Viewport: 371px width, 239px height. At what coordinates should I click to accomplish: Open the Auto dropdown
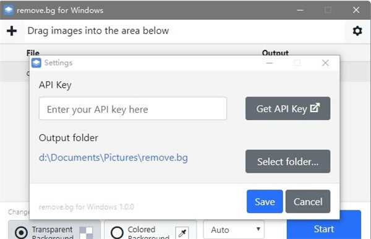click(234, 230)
